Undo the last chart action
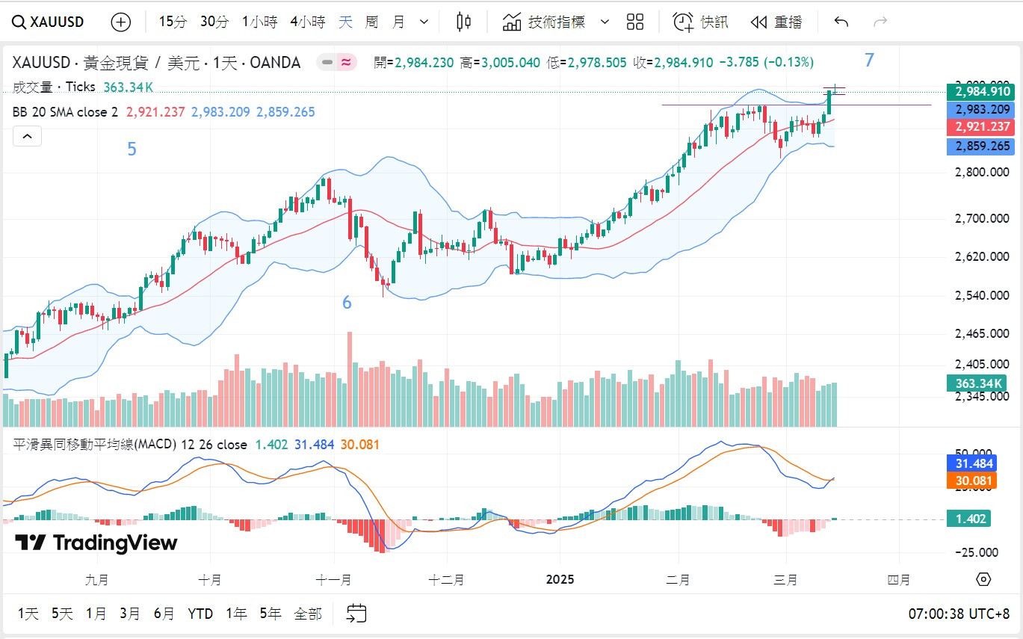 tap(841, 22)
